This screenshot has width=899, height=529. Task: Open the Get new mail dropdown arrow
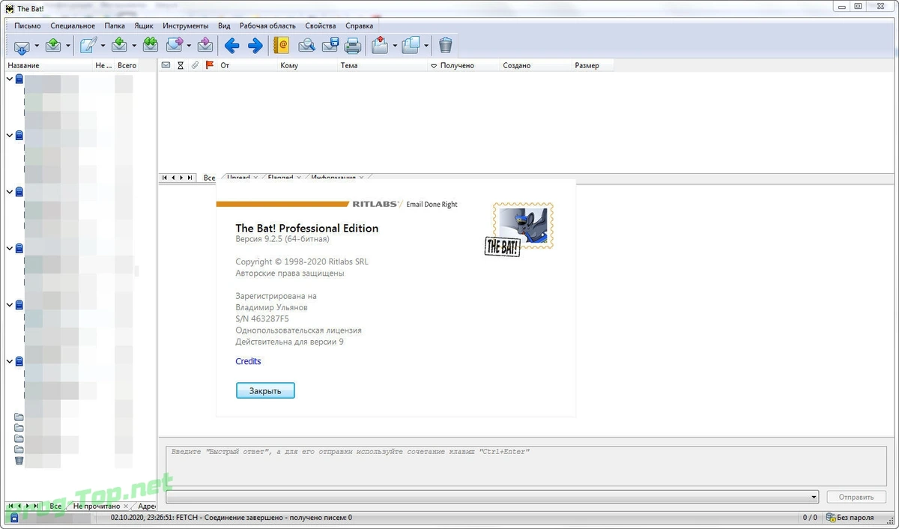tap(37, 46)
